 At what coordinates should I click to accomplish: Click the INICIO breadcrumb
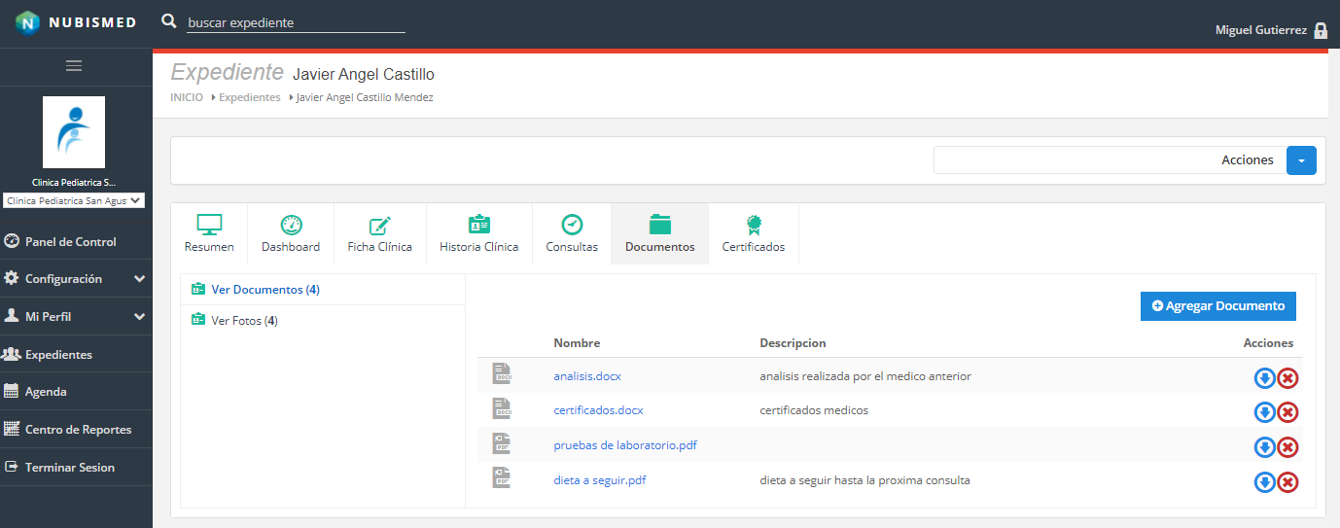[187, 97]
